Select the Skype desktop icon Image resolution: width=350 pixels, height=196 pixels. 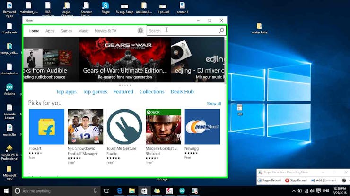tap(105, 8)
